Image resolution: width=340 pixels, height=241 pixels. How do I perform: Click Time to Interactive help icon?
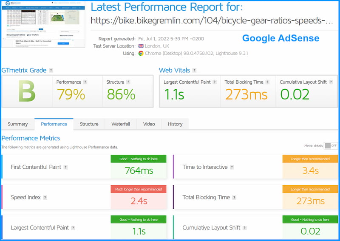click(232, 167)
